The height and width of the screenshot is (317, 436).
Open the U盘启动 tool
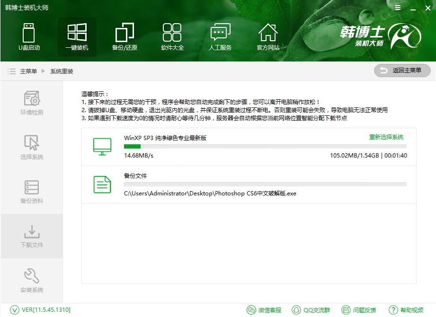29,36
